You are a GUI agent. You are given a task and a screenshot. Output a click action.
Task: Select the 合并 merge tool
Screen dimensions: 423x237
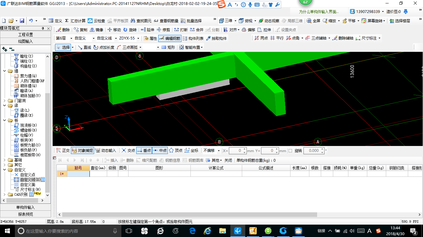click(197, 30)
